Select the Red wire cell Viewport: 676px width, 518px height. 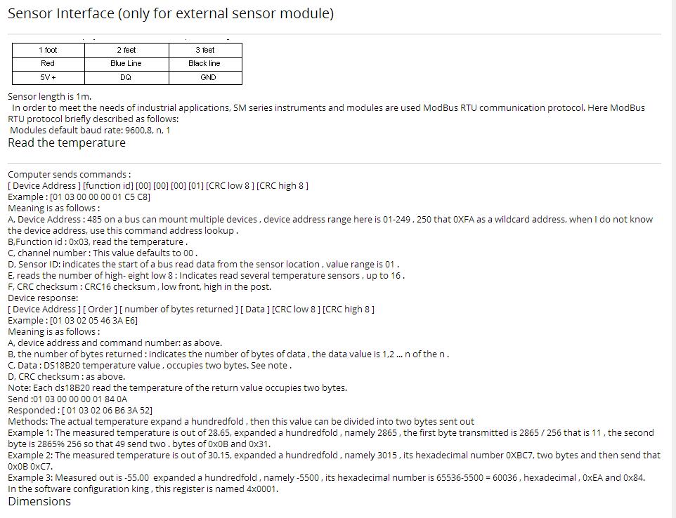48,64
